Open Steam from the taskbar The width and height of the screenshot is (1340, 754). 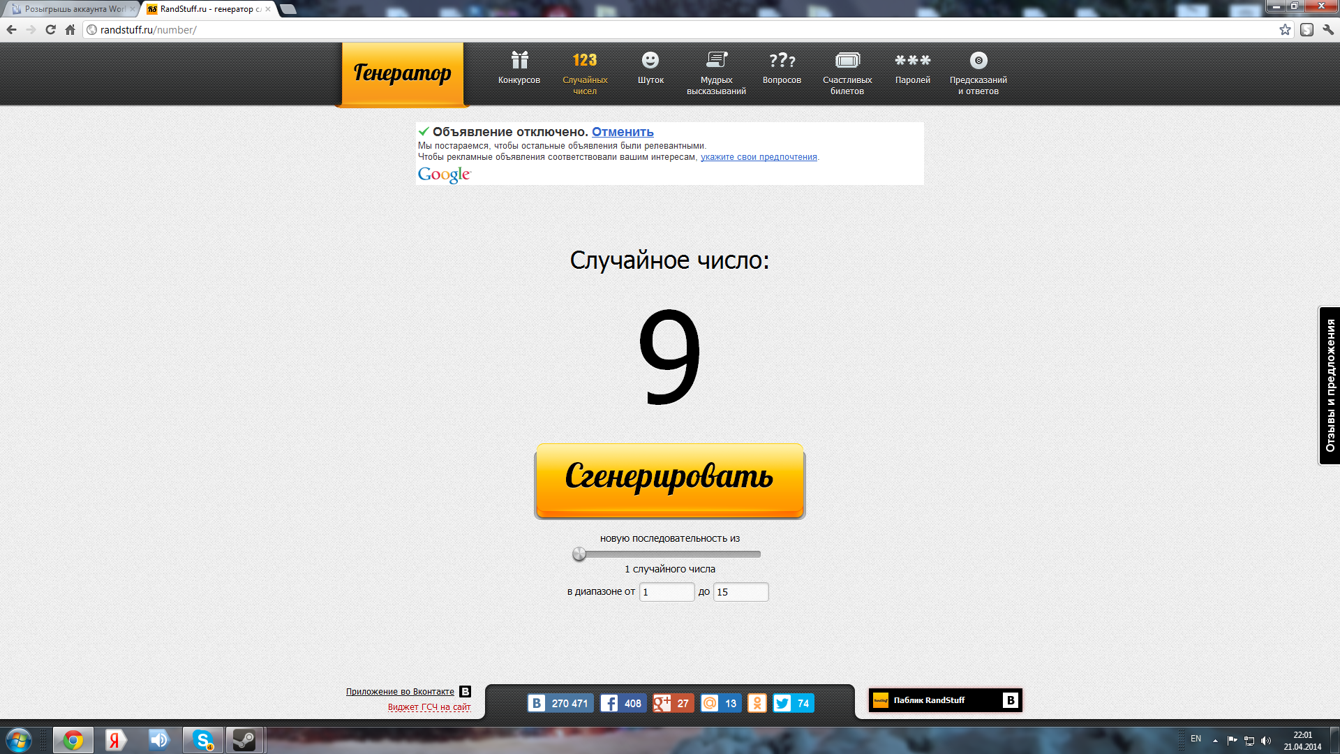(x=244, y=740)
